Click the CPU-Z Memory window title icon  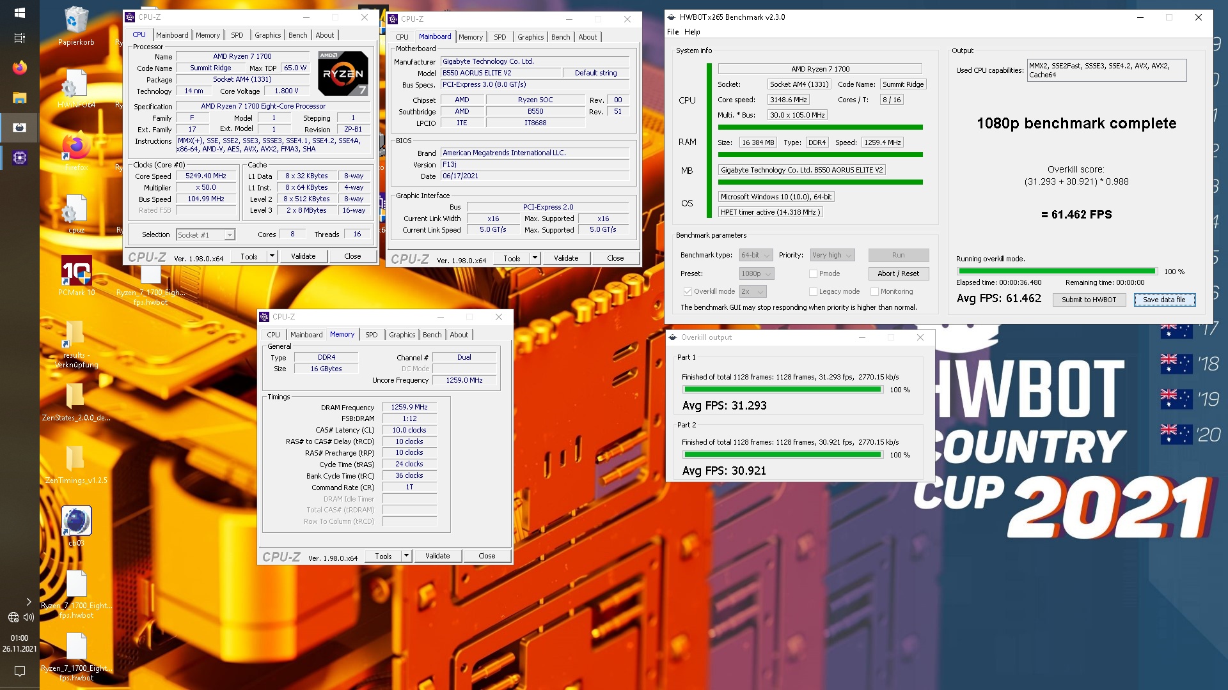pyautogui.click(x=264, y=317)
